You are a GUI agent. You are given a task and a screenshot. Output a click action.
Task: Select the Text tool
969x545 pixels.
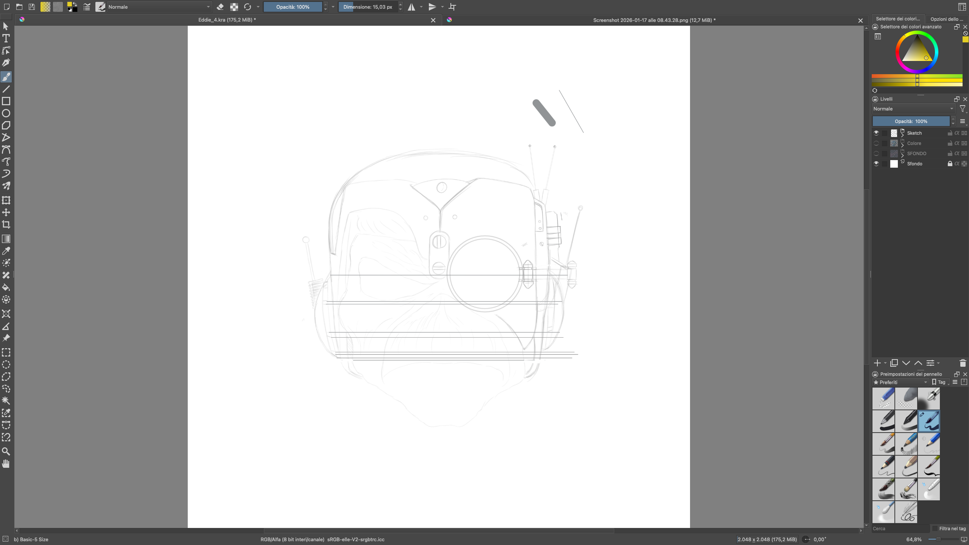(6, 38)
